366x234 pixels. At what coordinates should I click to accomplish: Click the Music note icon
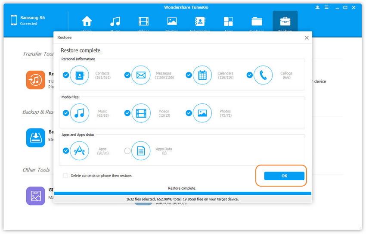(x=79, y=113)
